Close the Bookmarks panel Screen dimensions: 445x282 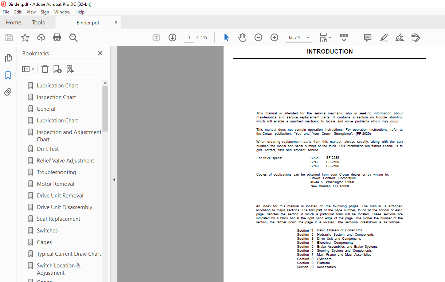click(100, 53)
